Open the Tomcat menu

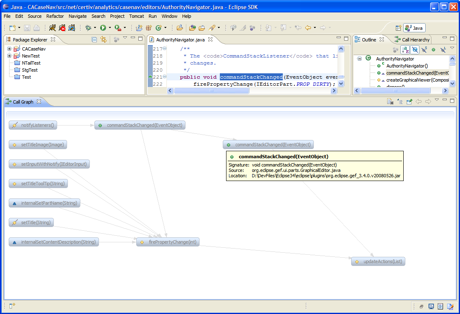(136, 16)
